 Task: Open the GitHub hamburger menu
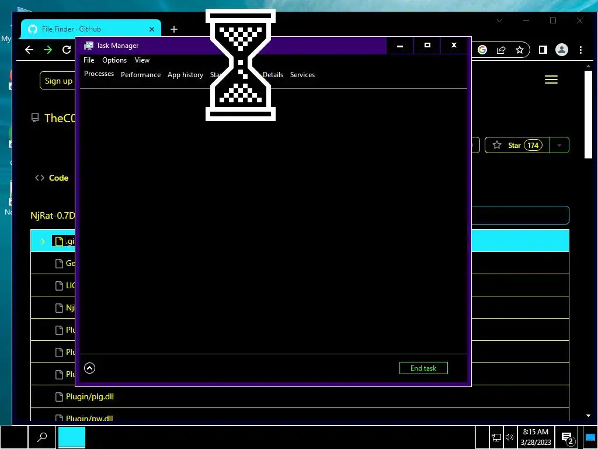click(551, 80)
